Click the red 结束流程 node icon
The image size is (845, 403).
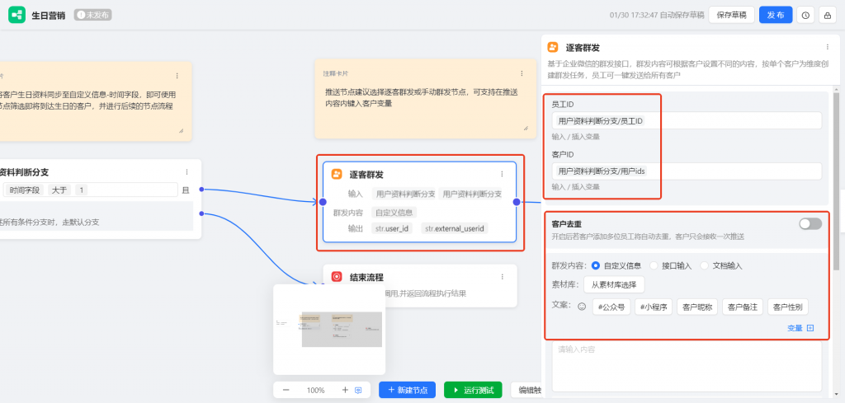[x=337, y=277]
